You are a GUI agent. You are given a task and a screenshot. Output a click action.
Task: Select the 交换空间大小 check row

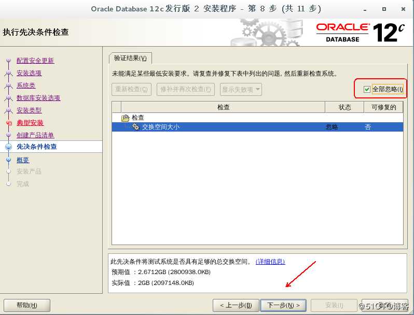tap(257, 127)
